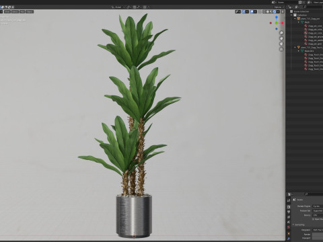Click the first workspace icon at top left
The image size is (323, 242).
pos(3,7)
